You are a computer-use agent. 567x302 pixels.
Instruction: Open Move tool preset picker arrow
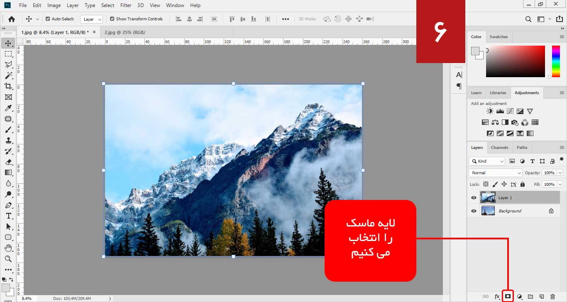tap(37, 19)
